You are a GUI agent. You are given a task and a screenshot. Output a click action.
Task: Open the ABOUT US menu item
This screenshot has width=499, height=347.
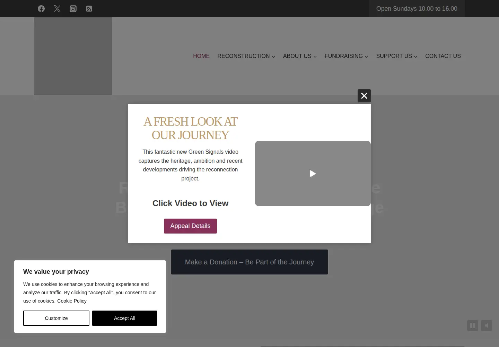297,56
